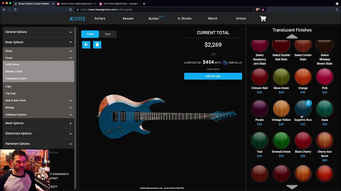Choose Sapphire Blue finish swatch

click(x=303, y=108)
